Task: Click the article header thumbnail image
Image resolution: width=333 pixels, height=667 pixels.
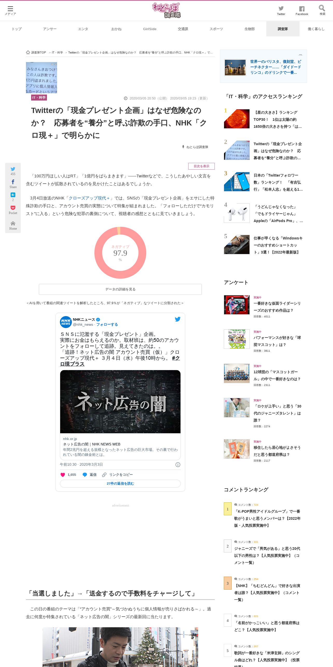Action: tap(41, 78)
